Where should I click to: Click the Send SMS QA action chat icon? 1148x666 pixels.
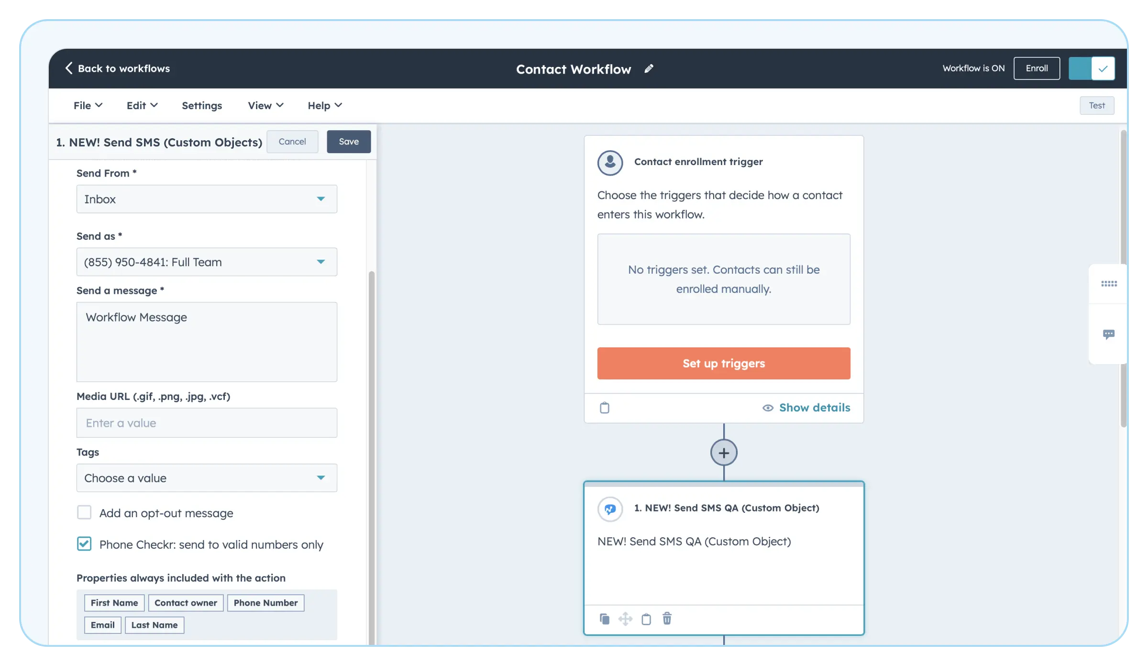point(610,509)
